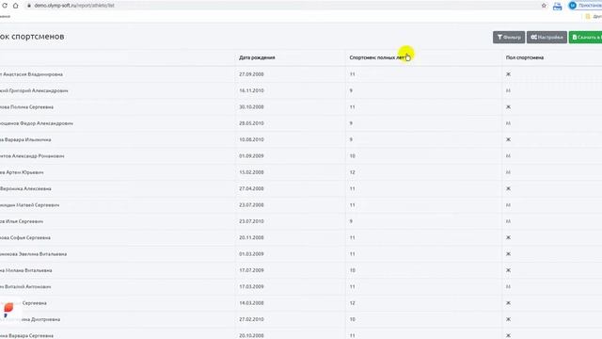Select the name Артем Юрьевич
Screen dimensions: 602x339
(x=24, y=172)
